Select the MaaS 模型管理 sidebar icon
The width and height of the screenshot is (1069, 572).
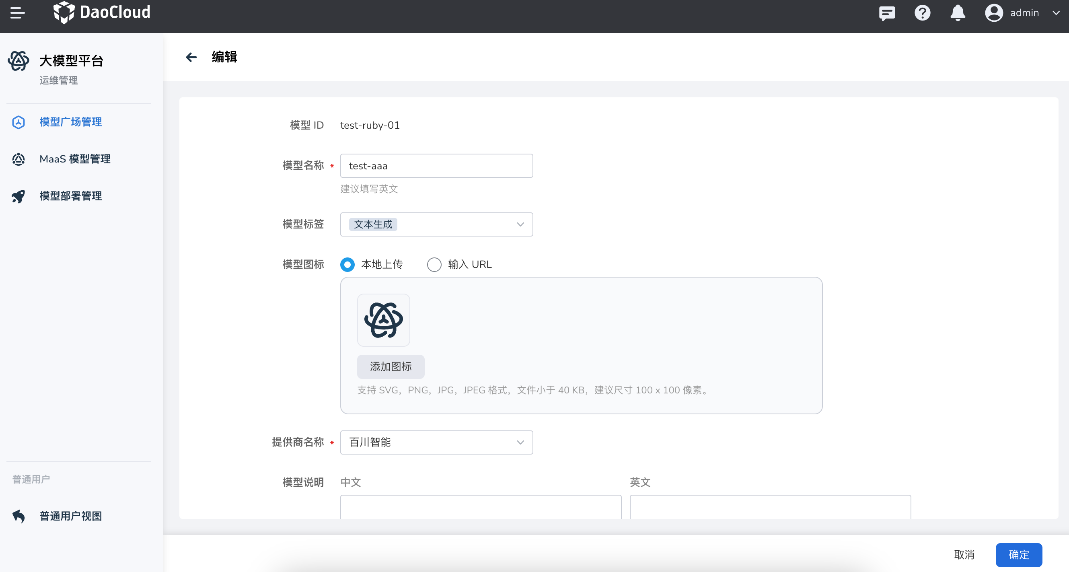[18, 159]
